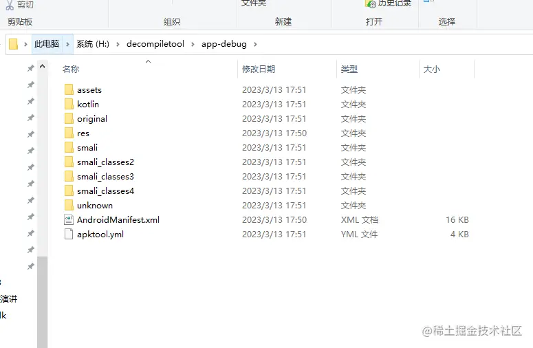Select the res folder name
Viewport: 533px width, 348px height.
(83, 133)
